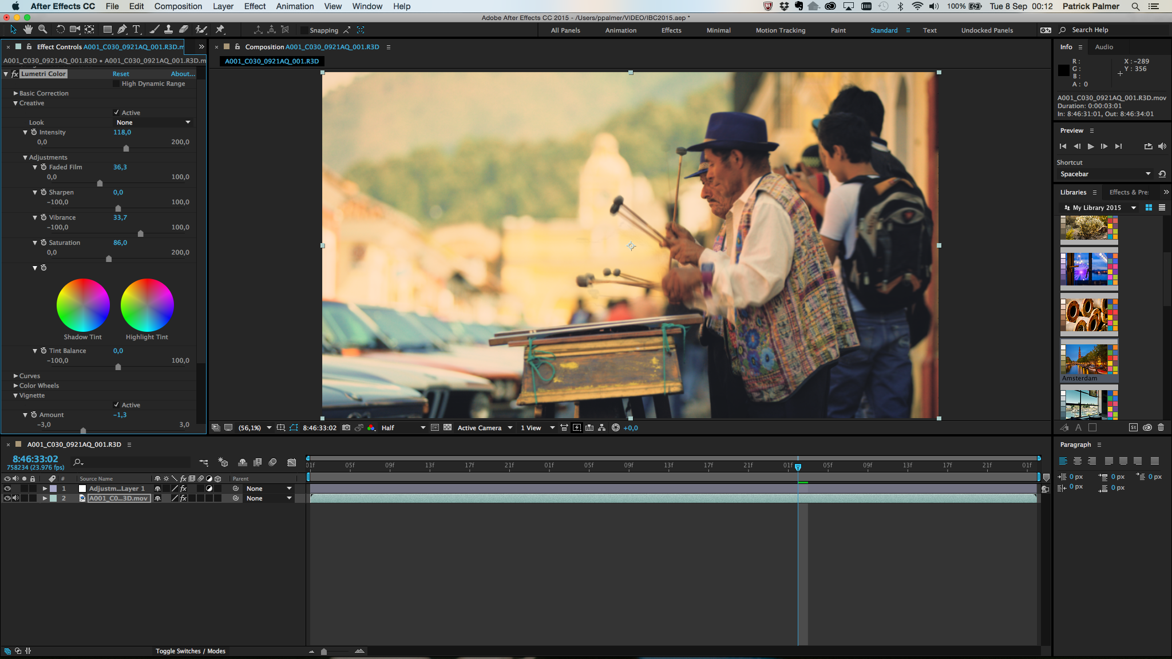Switch to the Motion Tracking workspace

pos(780,30)
